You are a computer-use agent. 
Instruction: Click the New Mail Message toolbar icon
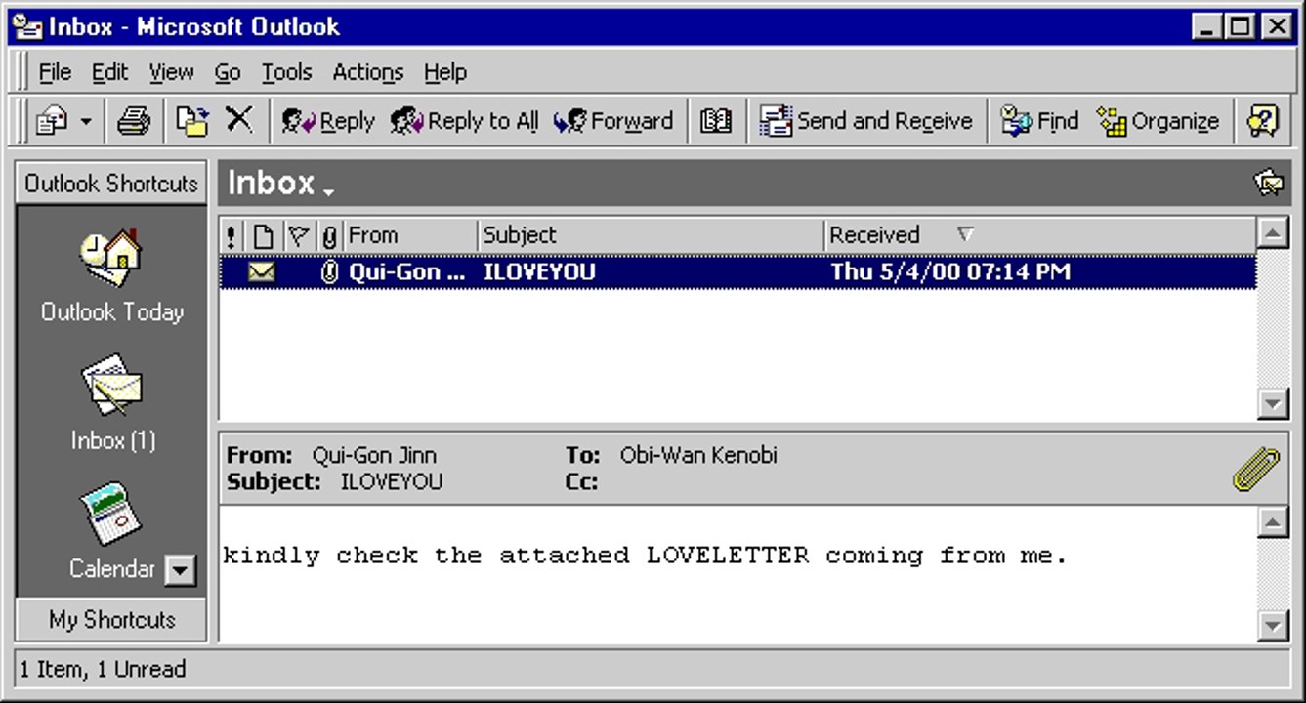click(51, 121)
